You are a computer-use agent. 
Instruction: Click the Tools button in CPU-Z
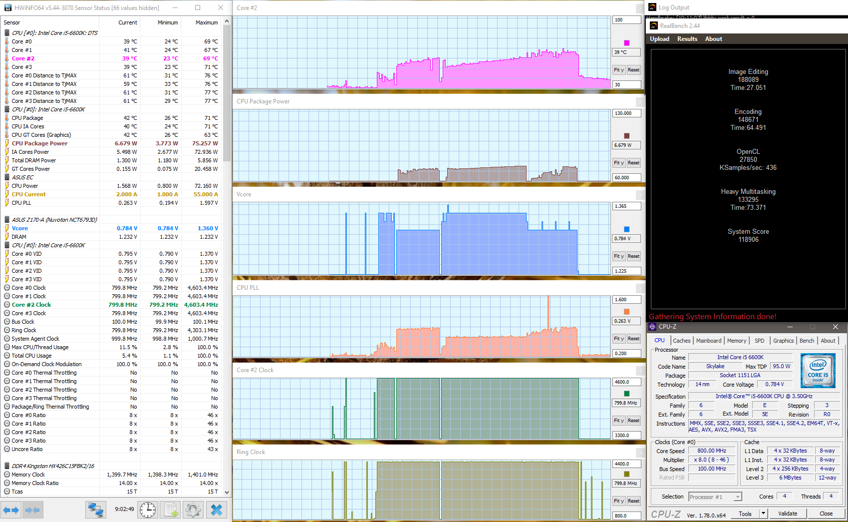745,514
